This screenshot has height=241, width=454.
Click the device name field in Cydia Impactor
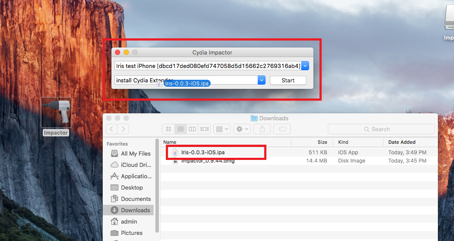tap(208, 66)
